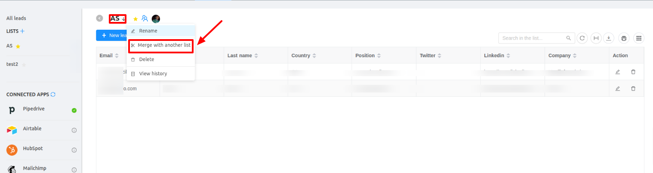Open the test2 list in sidebar
The height and width of the screenshot is (173, 653).
13,64
